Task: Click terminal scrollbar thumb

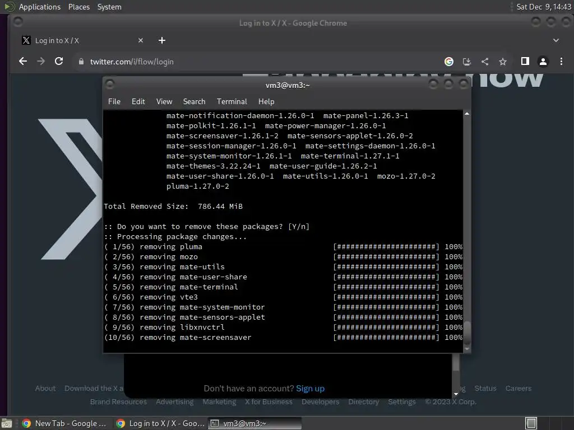Action: pos(467,333)
